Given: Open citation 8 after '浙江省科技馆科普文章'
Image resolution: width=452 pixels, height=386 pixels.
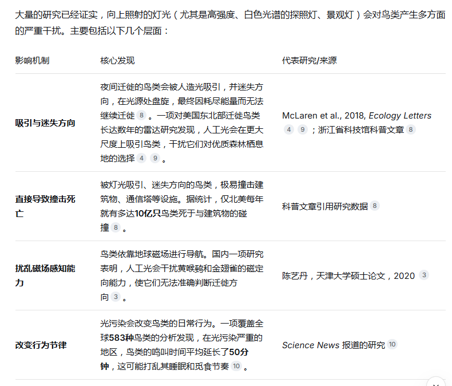Looking at the screenshot, I should (x=410, y=129).
